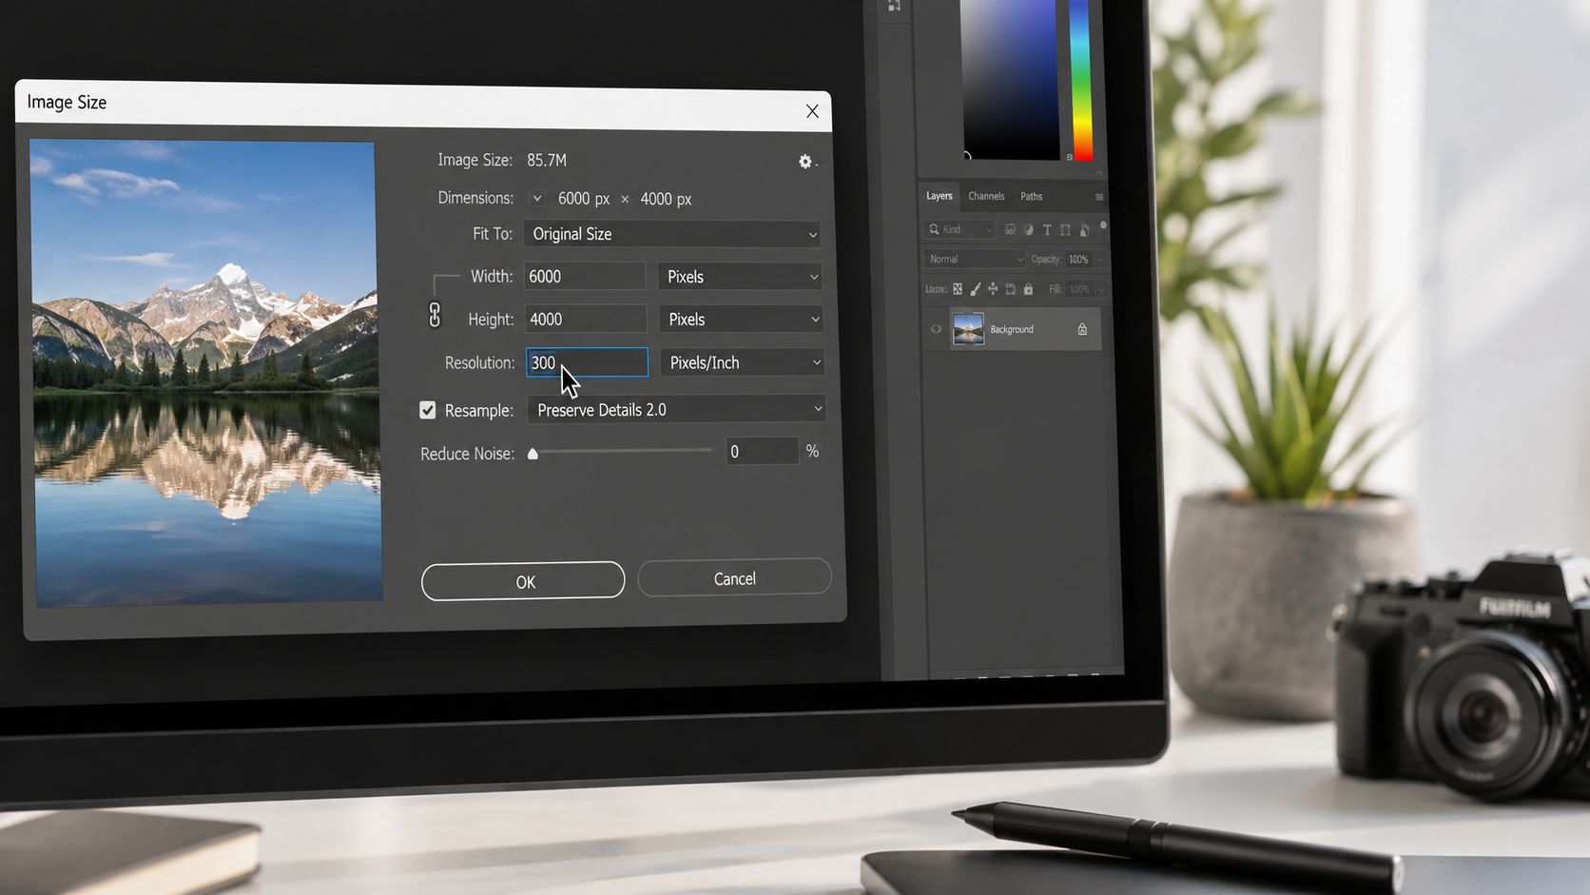Click the Lock all icon in Layers panel
This screenshot has width=1590, height=895.
coord(1028,289)
